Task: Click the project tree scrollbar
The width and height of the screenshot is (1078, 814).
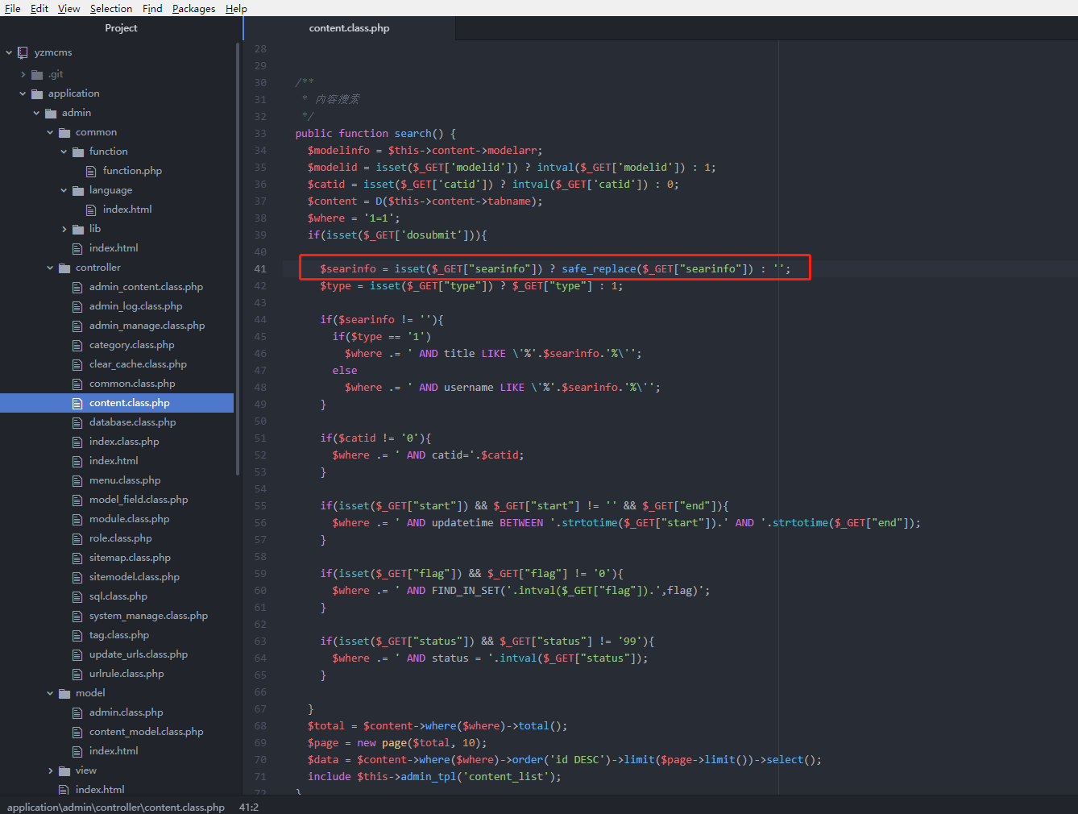Action: click(x=238, y=258)
